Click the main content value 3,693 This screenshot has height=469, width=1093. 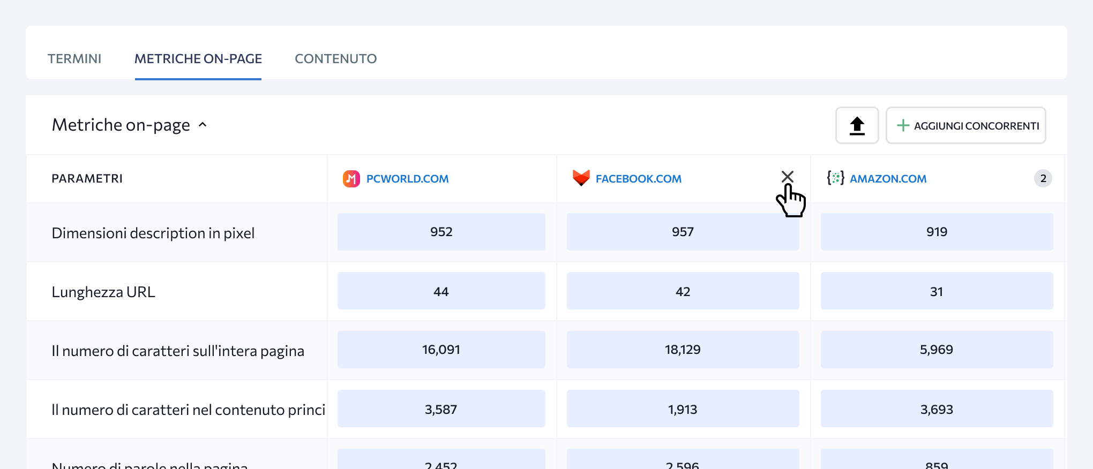(x=937, y=409)
